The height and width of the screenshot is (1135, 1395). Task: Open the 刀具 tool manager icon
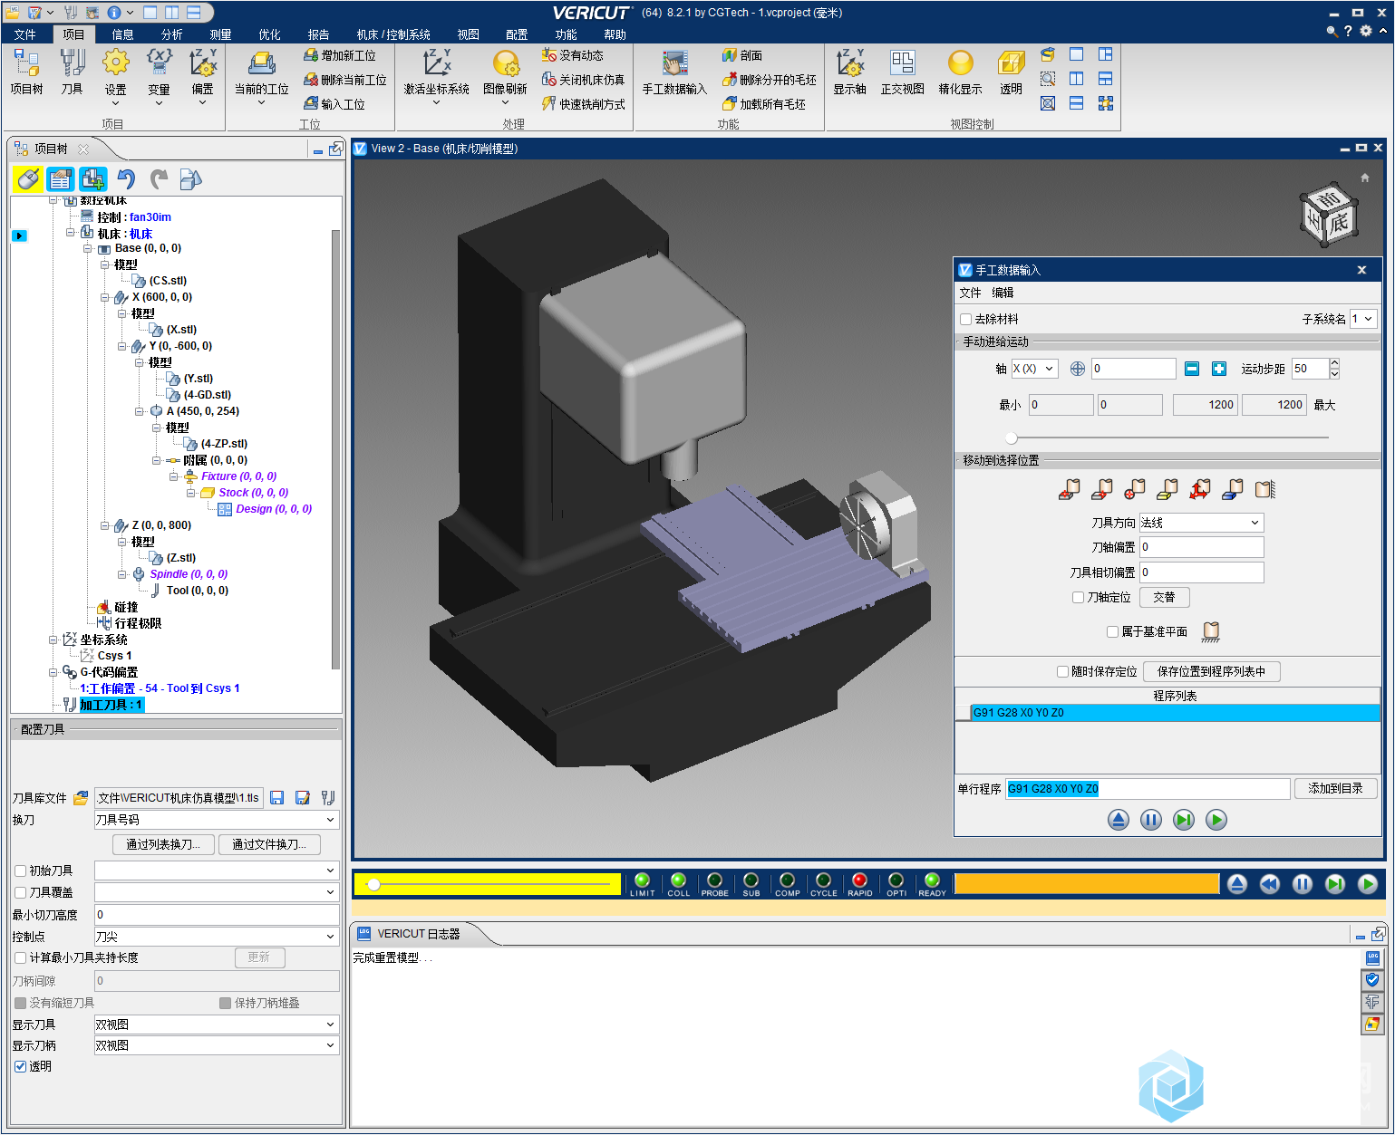(73, 72)
